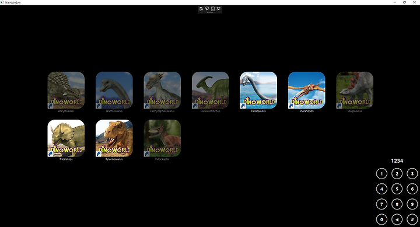This screenshot has width=420, height=227.
Task: Click the 'Velociraptor' caption text
Action: point(162,159)
